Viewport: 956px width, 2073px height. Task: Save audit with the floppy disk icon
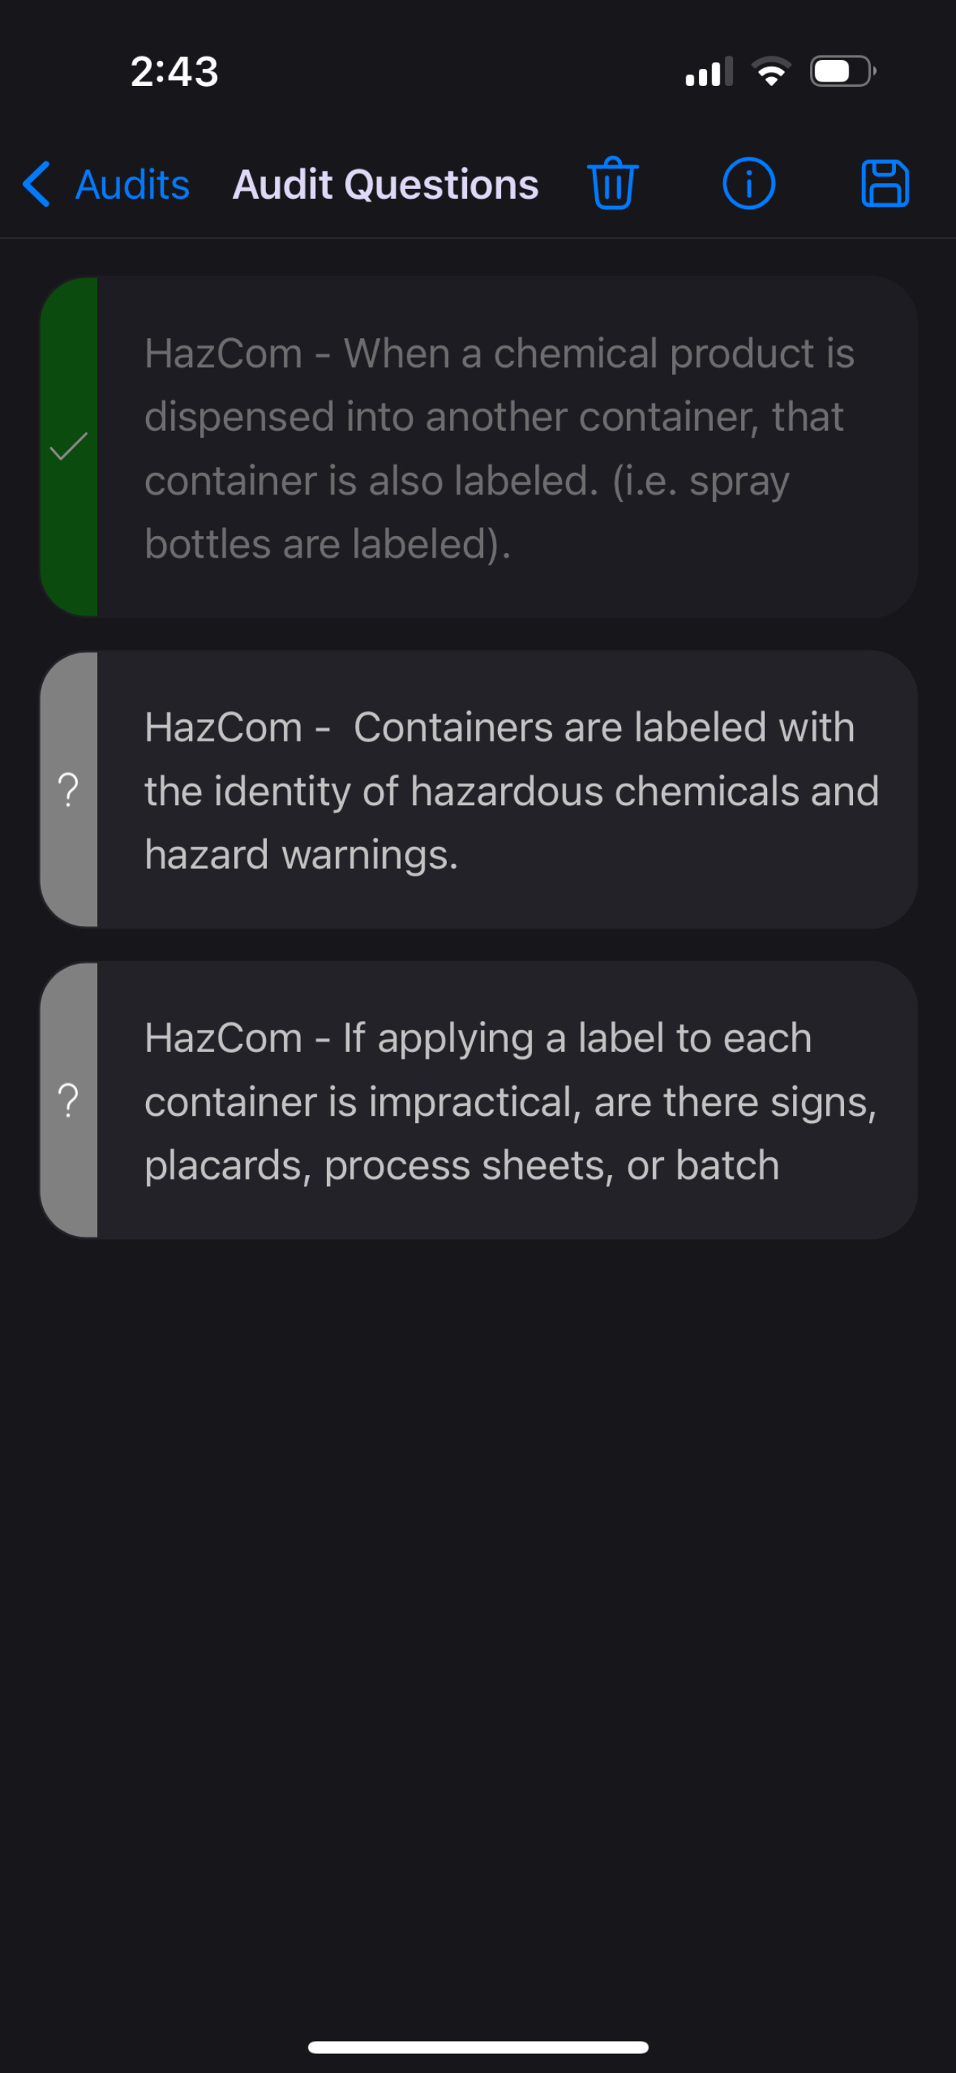point(885,183)
